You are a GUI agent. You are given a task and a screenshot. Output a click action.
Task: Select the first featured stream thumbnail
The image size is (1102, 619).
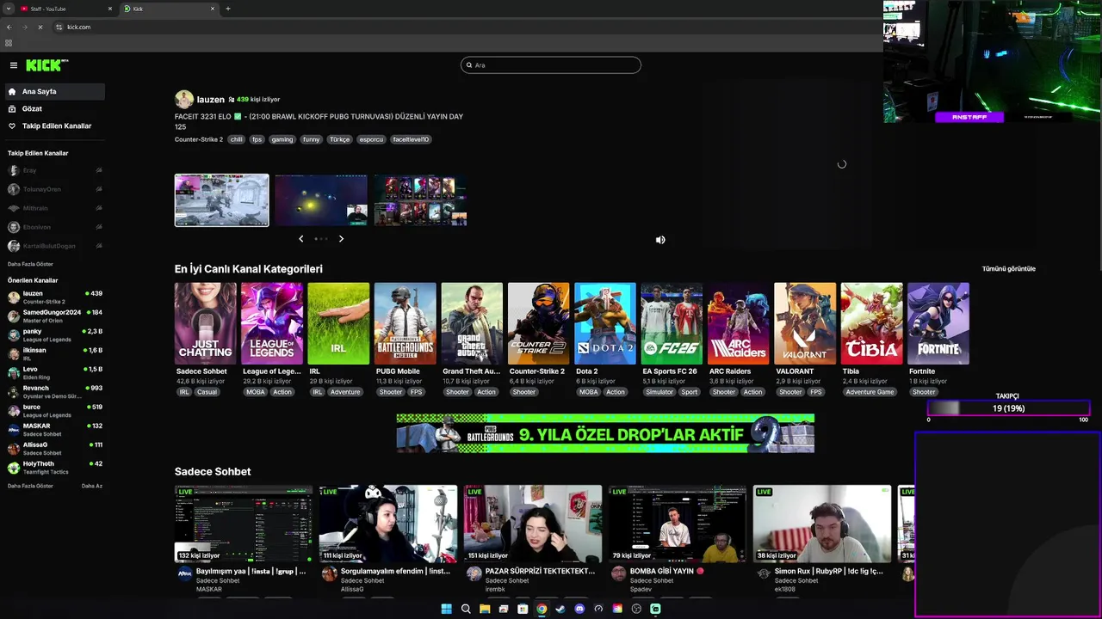pos(222,200)
